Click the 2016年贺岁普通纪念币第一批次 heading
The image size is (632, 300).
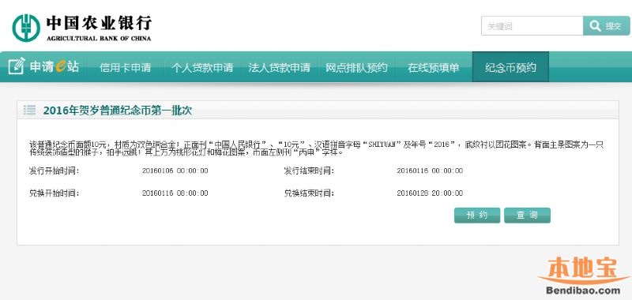coord(118,111)
